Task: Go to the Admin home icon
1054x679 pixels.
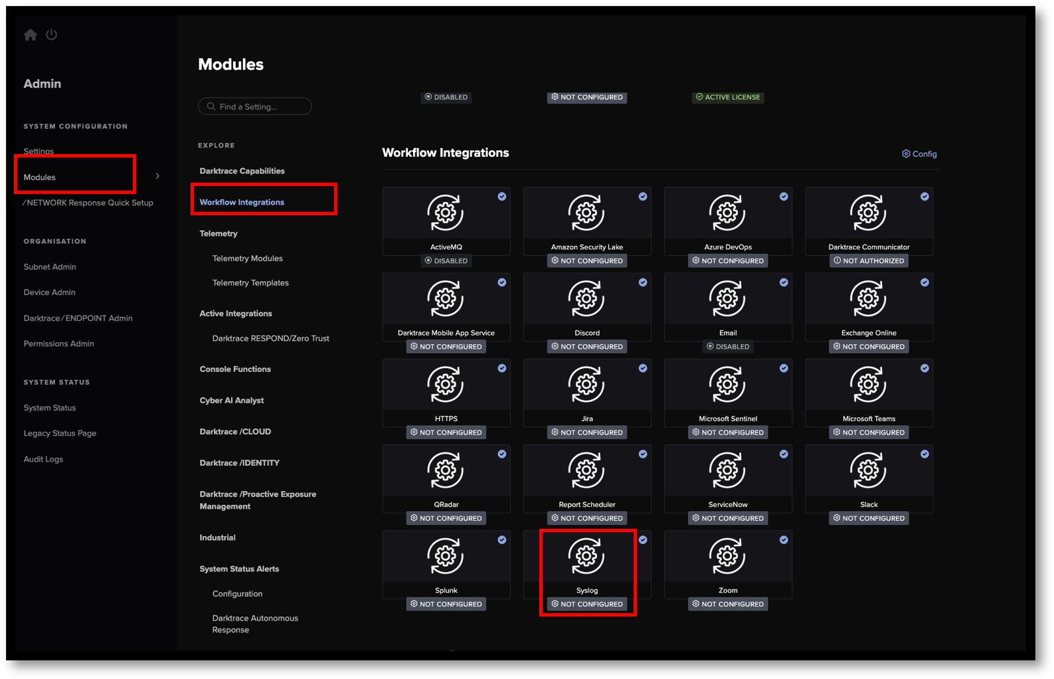Action: (x=30, y=35)
